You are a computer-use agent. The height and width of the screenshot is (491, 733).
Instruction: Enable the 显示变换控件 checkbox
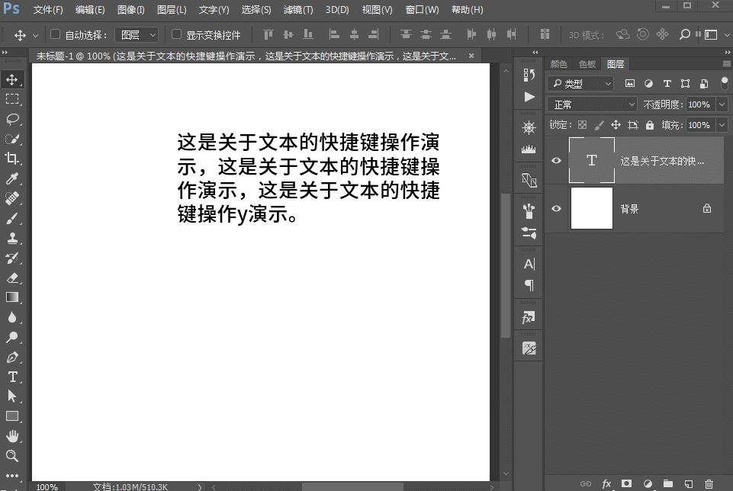pos(177,34)
